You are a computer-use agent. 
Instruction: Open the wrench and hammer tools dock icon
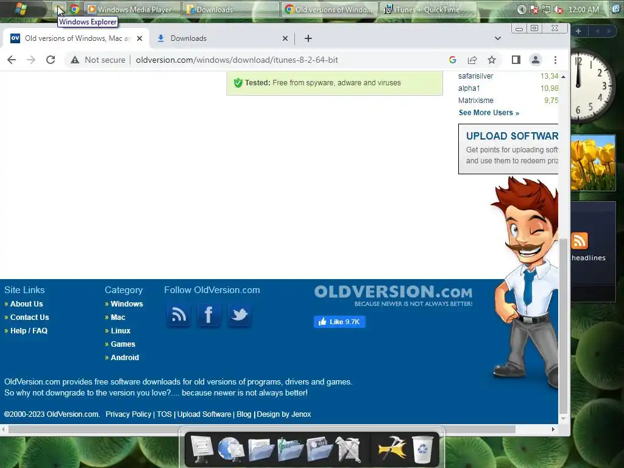[348, 449]
